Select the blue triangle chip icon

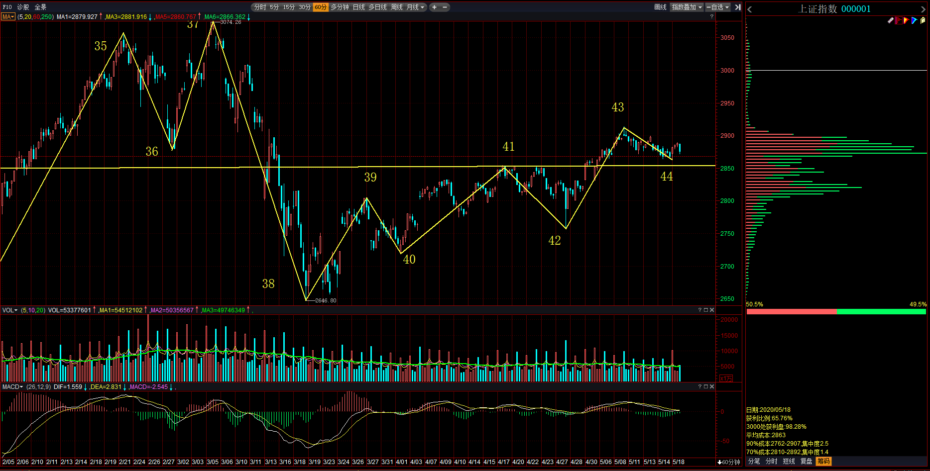914,20
